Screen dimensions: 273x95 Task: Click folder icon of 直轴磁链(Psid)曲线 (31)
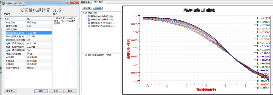coord(89,23)
